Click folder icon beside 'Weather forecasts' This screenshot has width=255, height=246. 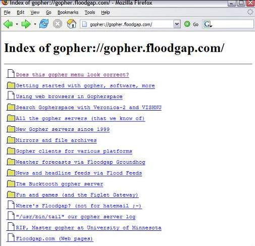tap(11, 162)
